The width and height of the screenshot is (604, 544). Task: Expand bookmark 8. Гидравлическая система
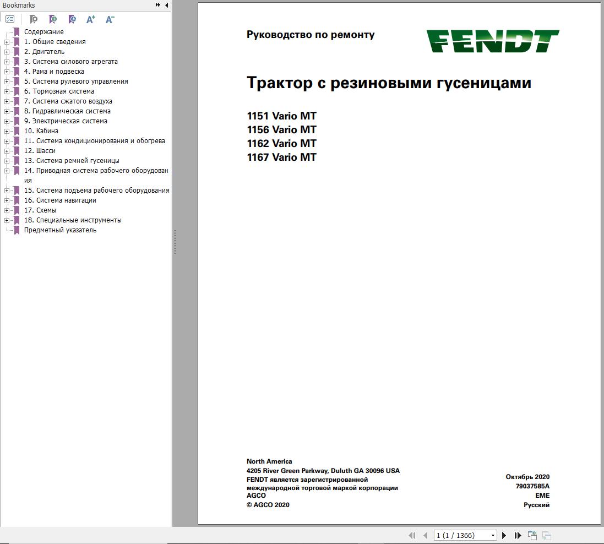[x=7, y=111]
